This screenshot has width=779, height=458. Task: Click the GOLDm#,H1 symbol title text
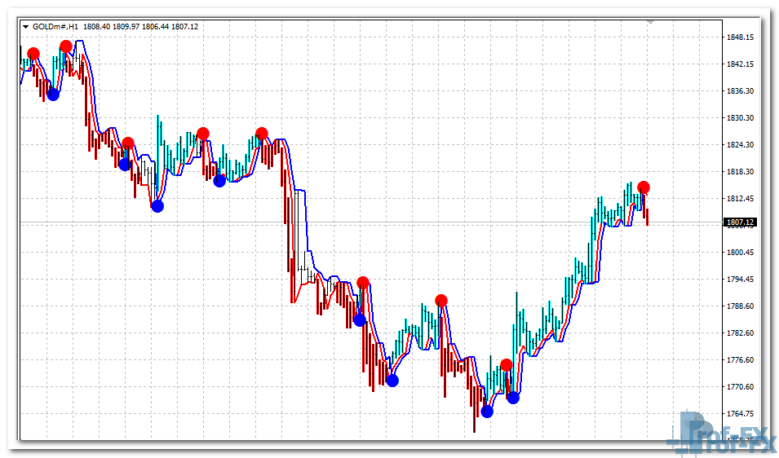pyautogui.click(x=55, y=27)
